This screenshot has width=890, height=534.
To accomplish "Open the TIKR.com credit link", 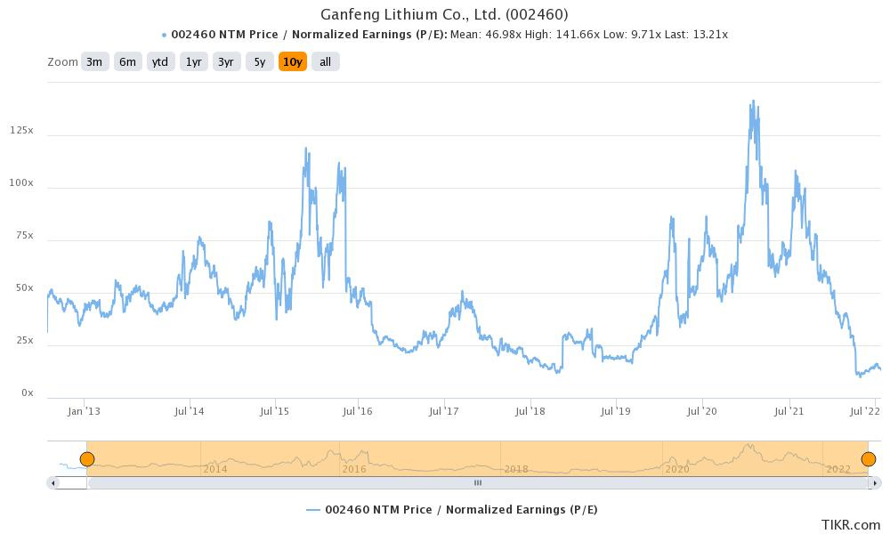I will 851,525.
